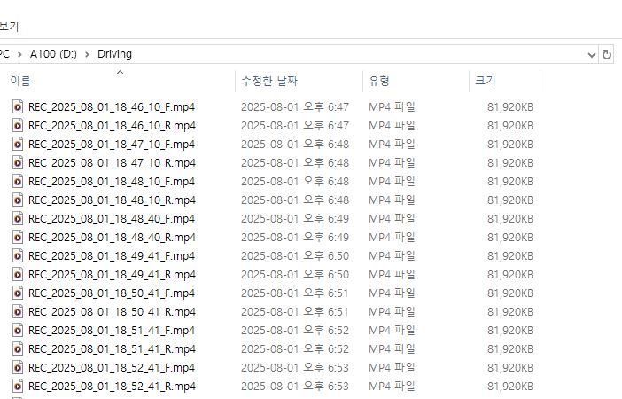Click modified date of REC_2025_08_01_18_48_40_F.mp4
The width and height of the screenshot is (622, 399).
(295, 219)
